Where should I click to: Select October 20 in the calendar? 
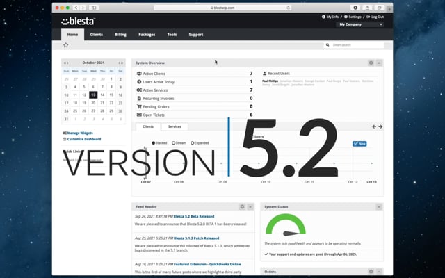(x=93, y=103)
